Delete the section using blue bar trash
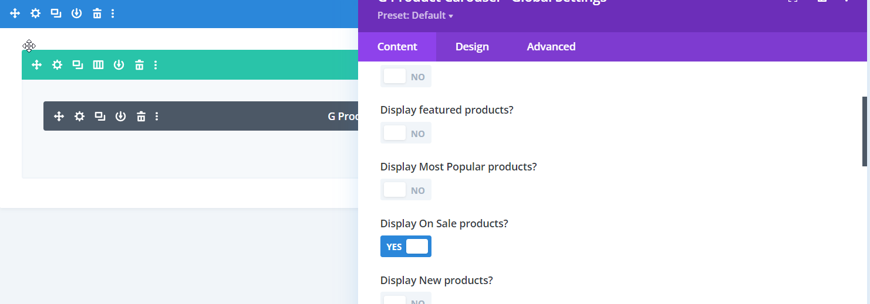Image resolution: width=870 pixels, height=304 pixels. click(97, 13)
